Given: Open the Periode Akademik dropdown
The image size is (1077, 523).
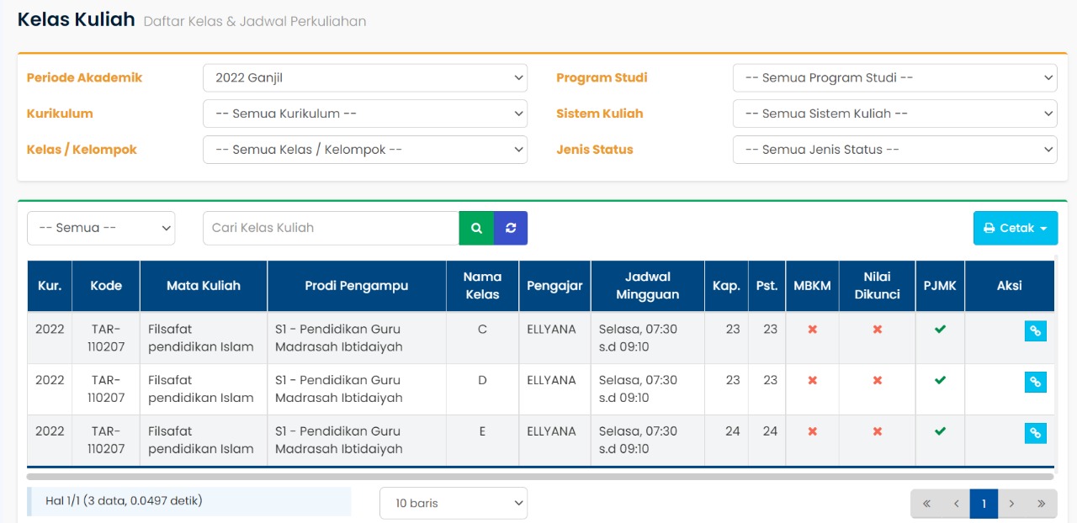Looking at the screenshot, I should point(365,77).
